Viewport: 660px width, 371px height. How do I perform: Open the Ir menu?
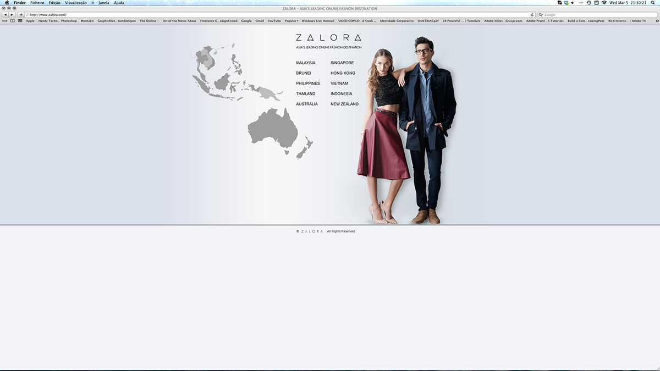click(x=93, y=3)
